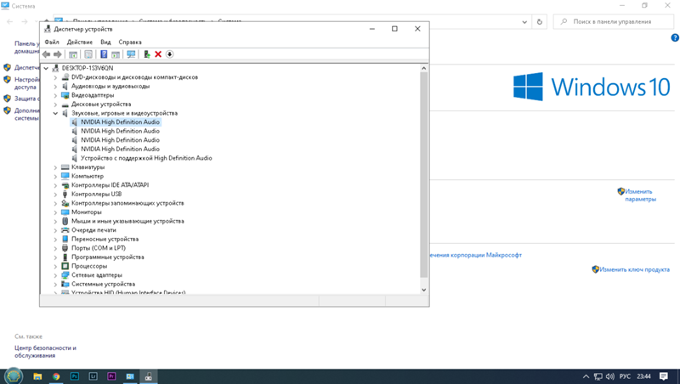Image resolution: width=680 pixels, height=384 pixels.
Task: Click the show/hide console tree toolbar icon
Action: click(73, 54)
